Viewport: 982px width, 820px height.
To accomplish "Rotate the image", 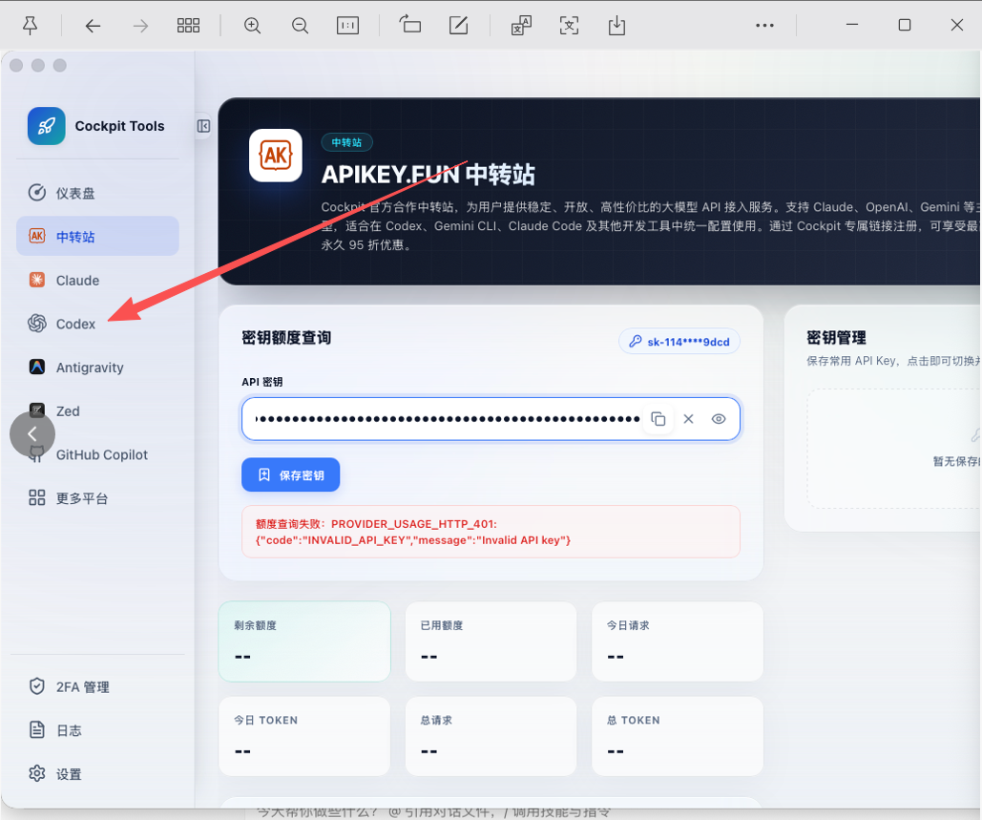I will [x=410, y=25].
